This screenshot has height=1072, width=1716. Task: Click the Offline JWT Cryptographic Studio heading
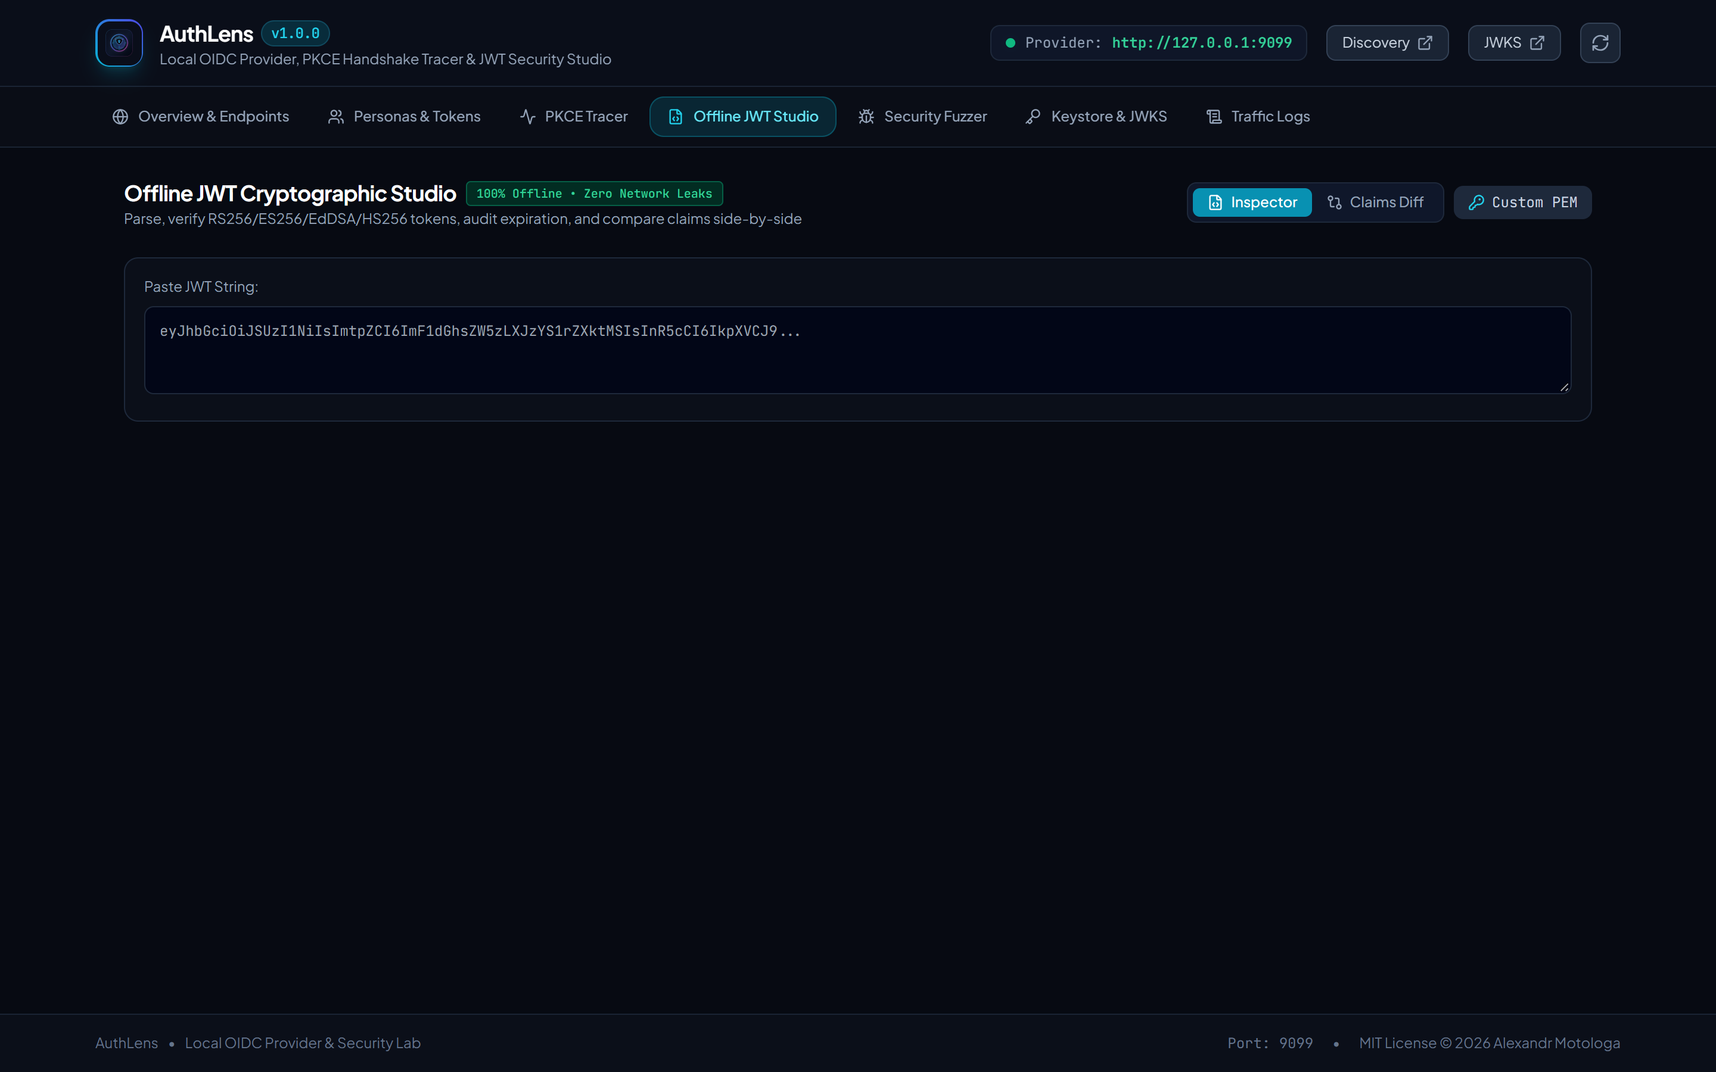pos(290,194)
